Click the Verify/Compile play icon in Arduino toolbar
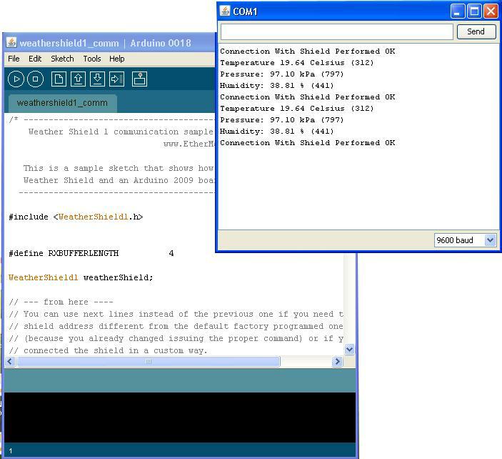The height and width of the screenshot is (459, 502). [x=16, y=79]
